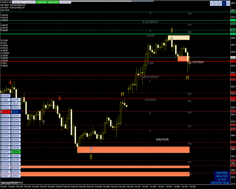The width and height of the screenshot is (236, 189).
Task: Switch to the W1 timeframe button
Action: tap(212, 3)
